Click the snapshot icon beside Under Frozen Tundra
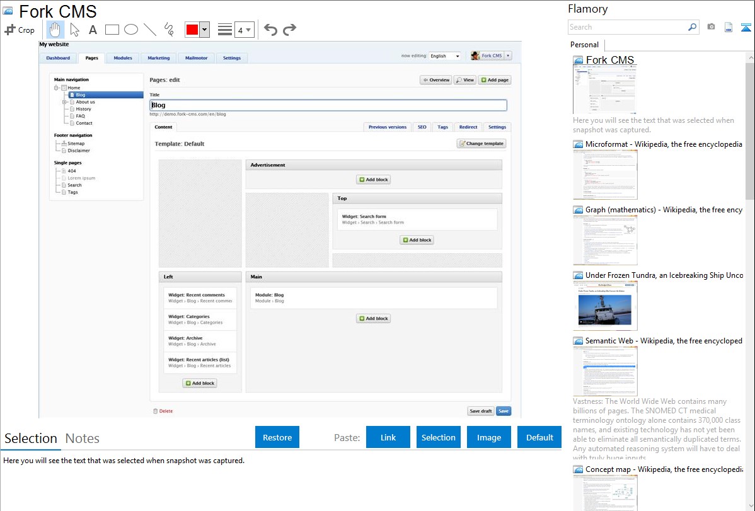Image resolution: width=755 pixels, height=511 pixels. tap(578, 275)
